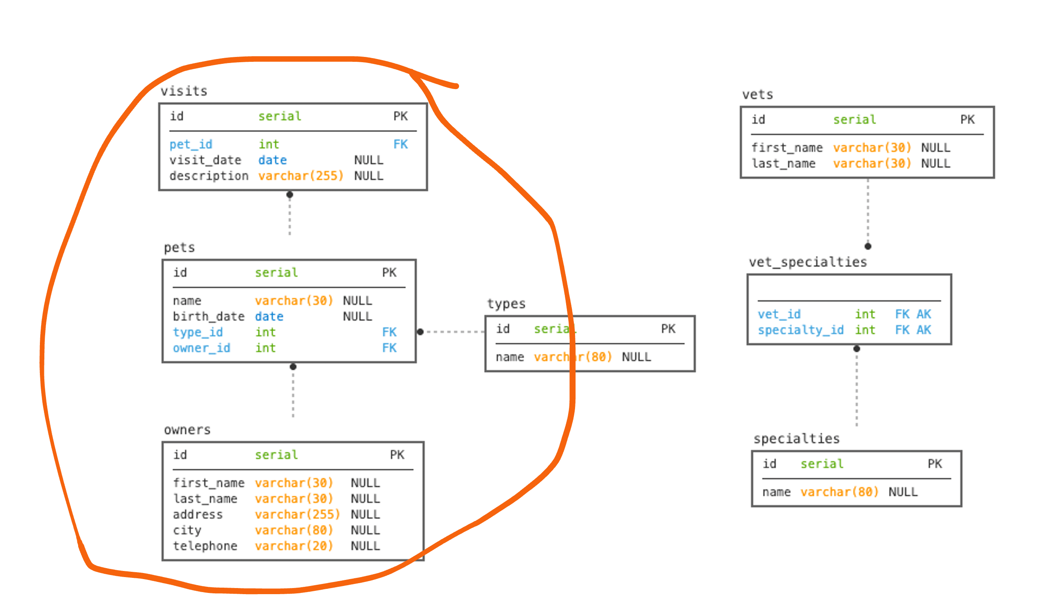Click the name column in types table
The width and height of the screenshot is (1050, 610).
[511, 358]
